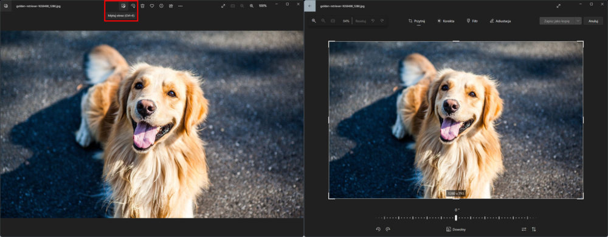Click the Resetuj button in editor
Image resolution: width=608 pixels, height=237 pixels.
[361, 21]
